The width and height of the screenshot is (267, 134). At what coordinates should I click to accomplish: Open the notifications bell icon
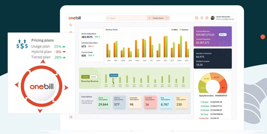coord(202,18)
